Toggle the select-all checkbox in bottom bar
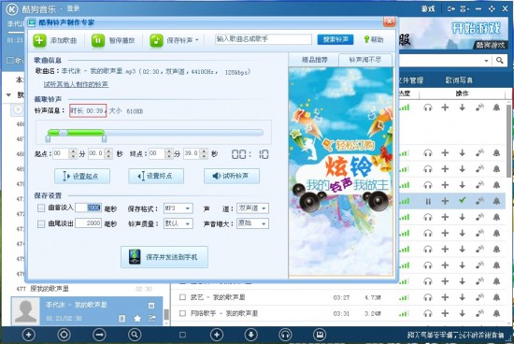Viewport: 514px width, 344px height. [x=182, y=335]
